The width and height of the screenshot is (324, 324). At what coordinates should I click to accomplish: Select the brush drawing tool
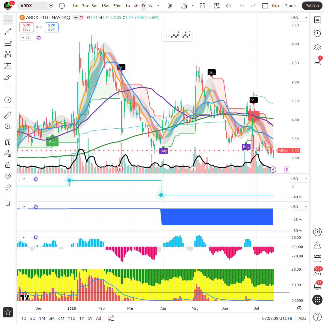click(x=8, y=77)
